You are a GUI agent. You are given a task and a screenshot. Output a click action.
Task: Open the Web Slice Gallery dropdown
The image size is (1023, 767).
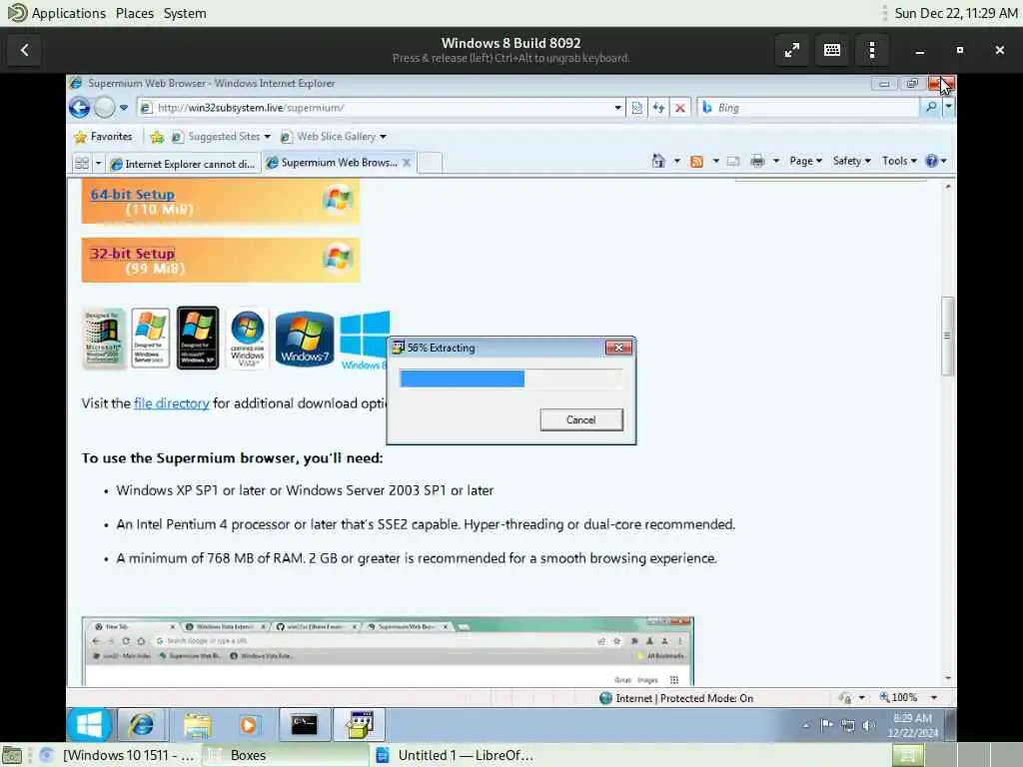click(x=334, y=136)
